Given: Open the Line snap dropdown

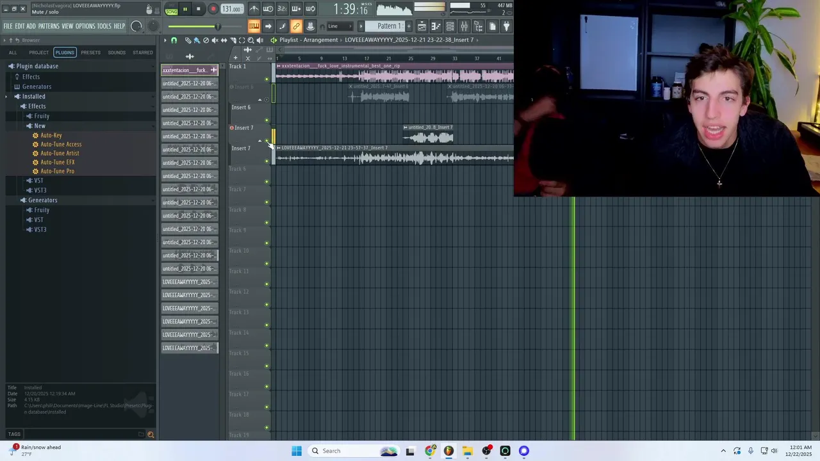Looking at the screenshot, I should [340, 26].
